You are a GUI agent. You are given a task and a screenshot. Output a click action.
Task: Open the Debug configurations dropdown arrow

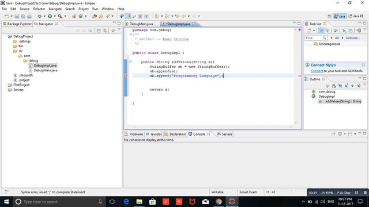point(44,16)
